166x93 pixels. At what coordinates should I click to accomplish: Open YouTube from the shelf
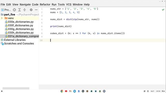[66, 91]
